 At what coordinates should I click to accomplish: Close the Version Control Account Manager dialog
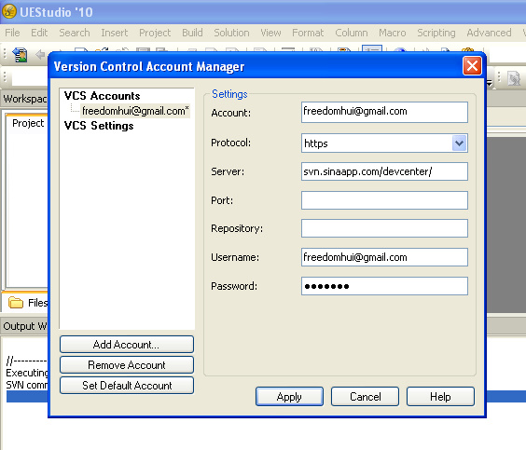[472, 65]
